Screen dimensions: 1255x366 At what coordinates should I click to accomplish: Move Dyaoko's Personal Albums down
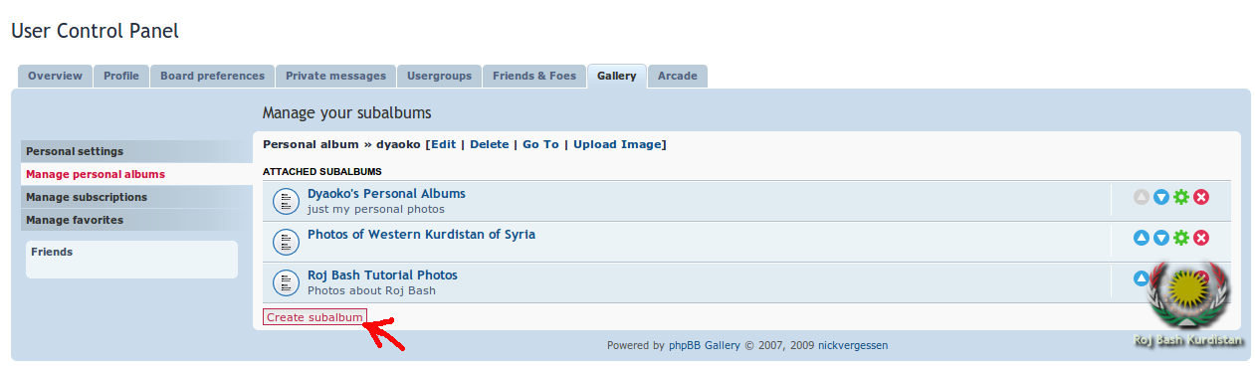[x=1161, y=197]
